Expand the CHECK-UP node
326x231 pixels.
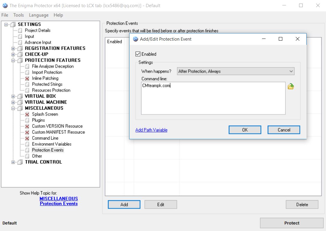(x=13, y=54)
